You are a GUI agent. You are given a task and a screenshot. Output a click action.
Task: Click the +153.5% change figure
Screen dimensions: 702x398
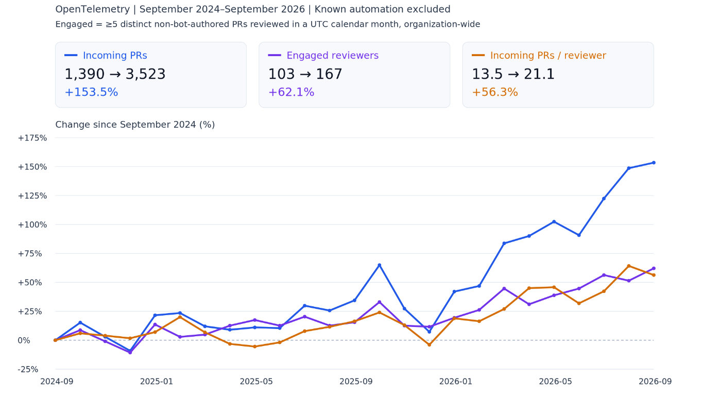pos(91,92)
